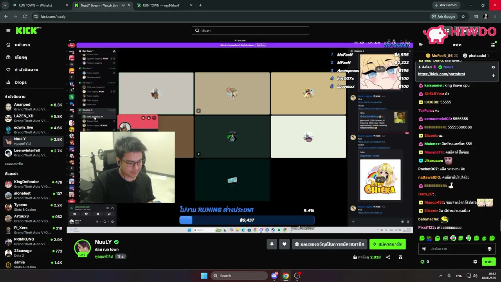501x282 pixels.
Task: Open Discord from the taskbar
Action: [274, 276]
